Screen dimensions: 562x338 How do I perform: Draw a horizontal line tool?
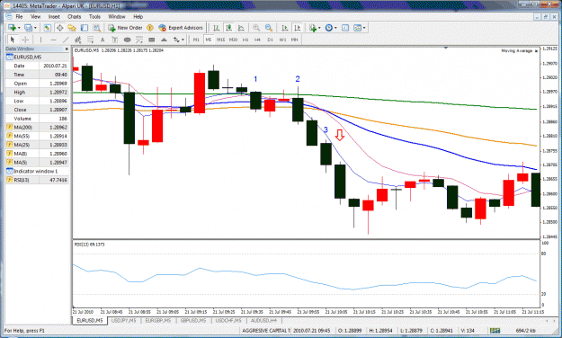click(53, 40)
